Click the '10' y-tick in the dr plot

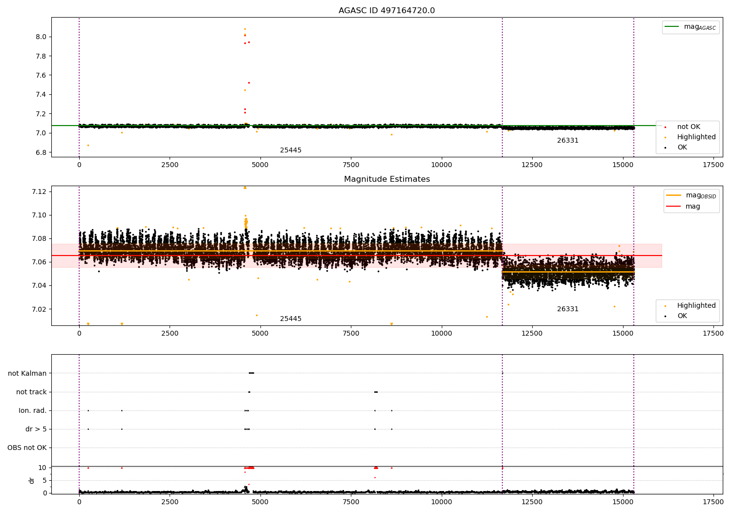(43, 468)
